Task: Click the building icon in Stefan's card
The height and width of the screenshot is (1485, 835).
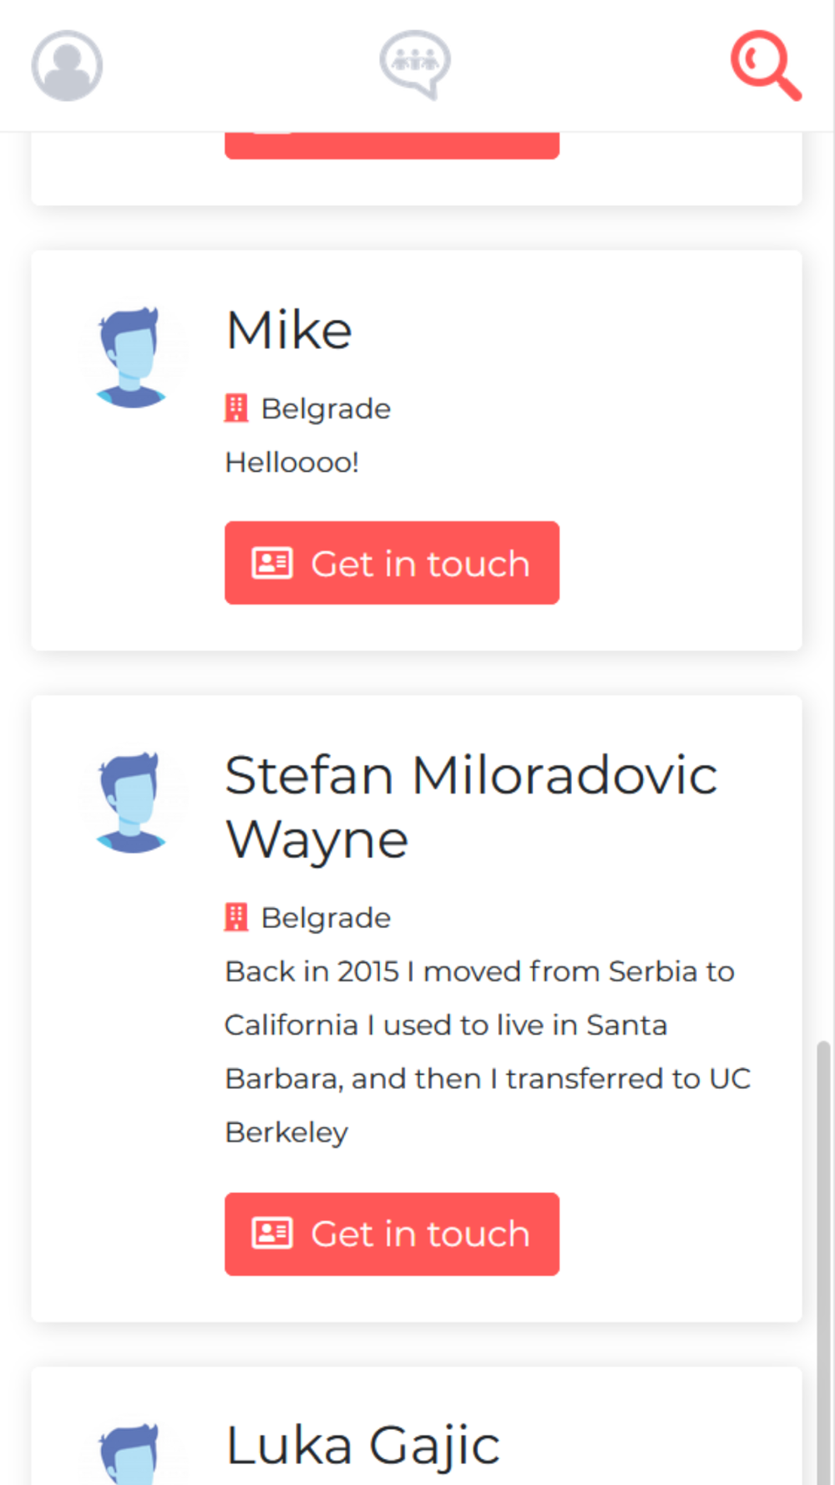Action: pyautogui.click(x=236, y=917)
